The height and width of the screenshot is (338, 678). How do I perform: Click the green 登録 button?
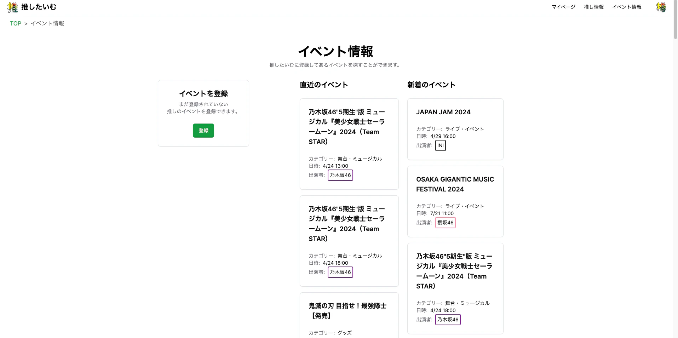coord(203,131)
